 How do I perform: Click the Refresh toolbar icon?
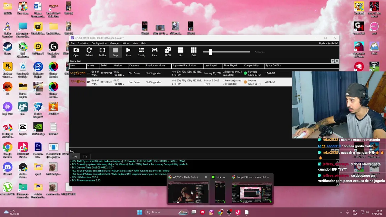[89, 52]
